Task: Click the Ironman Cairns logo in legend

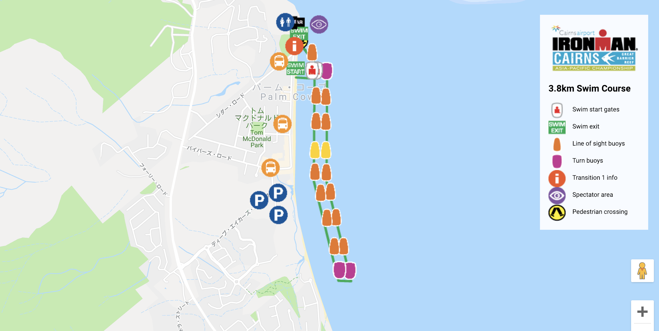Action: (x=594, y=48)
